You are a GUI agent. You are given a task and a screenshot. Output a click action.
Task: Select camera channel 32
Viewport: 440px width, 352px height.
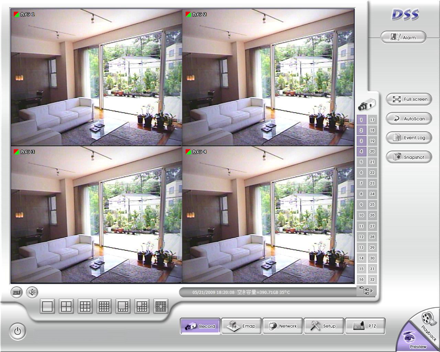(372, 279)
